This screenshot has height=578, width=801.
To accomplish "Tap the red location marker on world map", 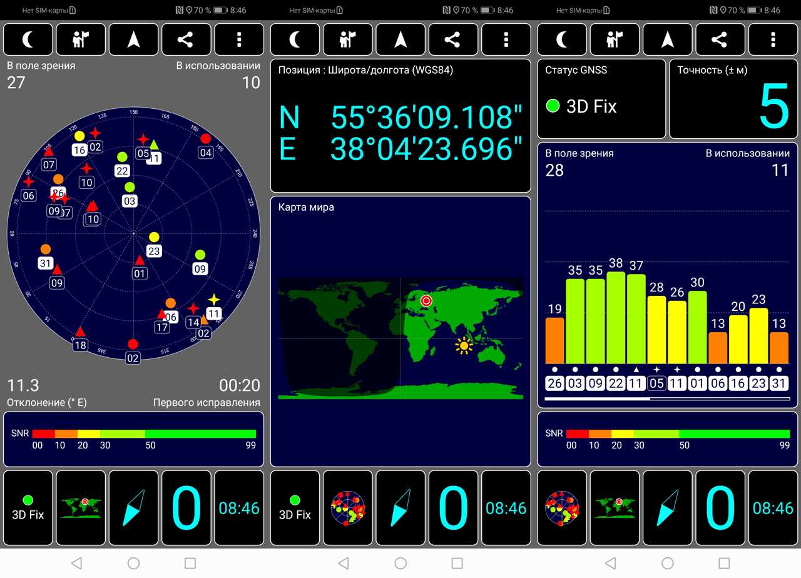I will click(x=426, y=301).
